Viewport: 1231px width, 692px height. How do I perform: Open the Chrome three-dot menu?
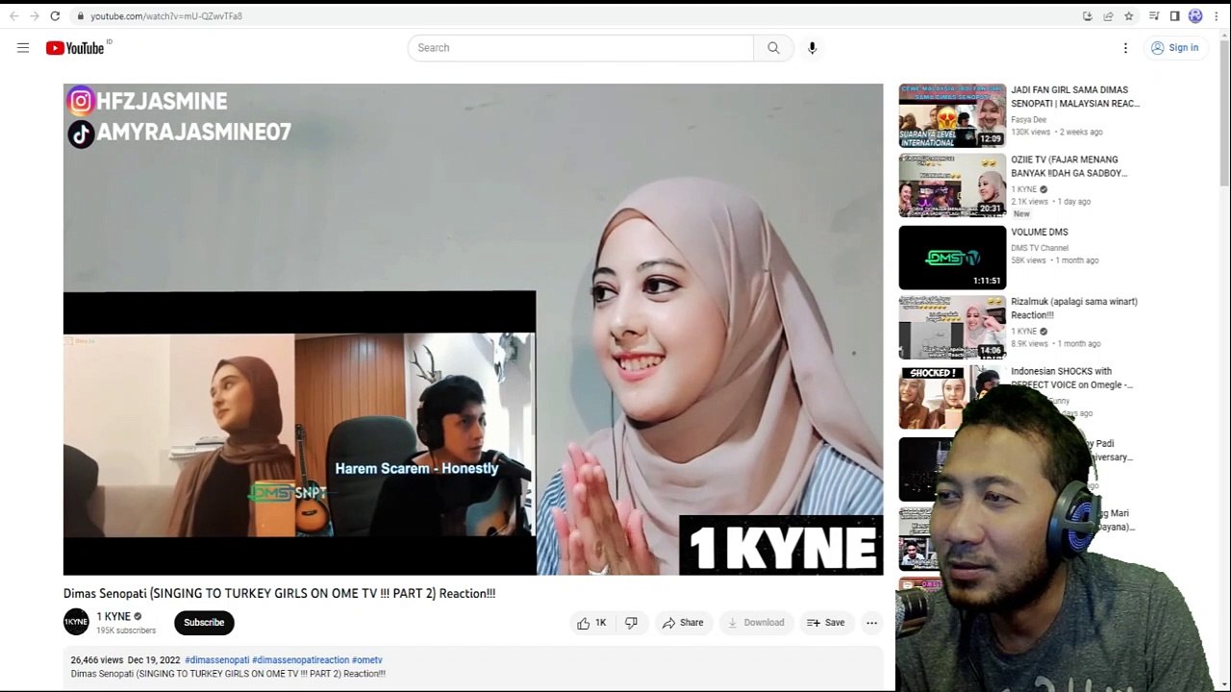pyautogui.click(x=1217, y=16)
